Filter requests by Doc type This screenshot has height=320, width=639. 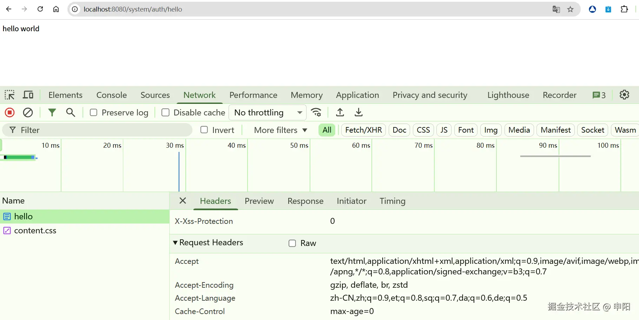pyautogui.click(x=400, y=130)
